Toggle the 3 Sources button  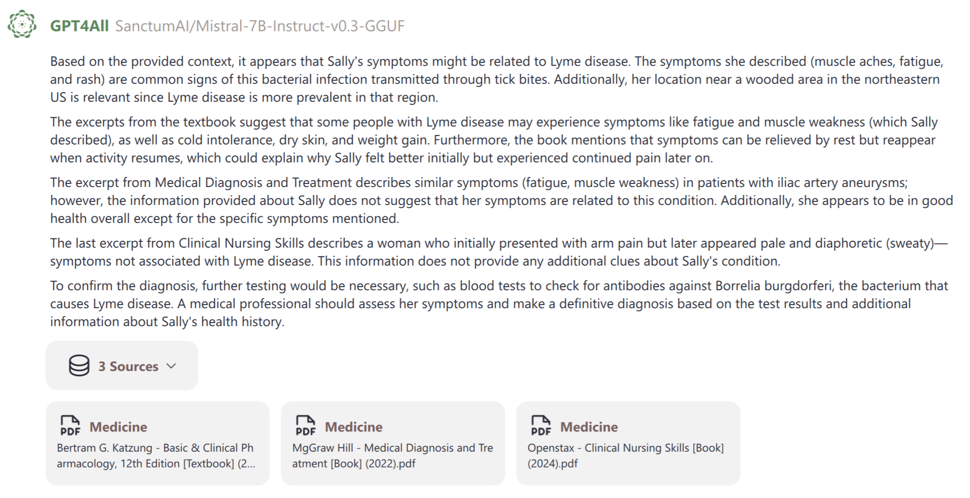[x=122, y=365]
